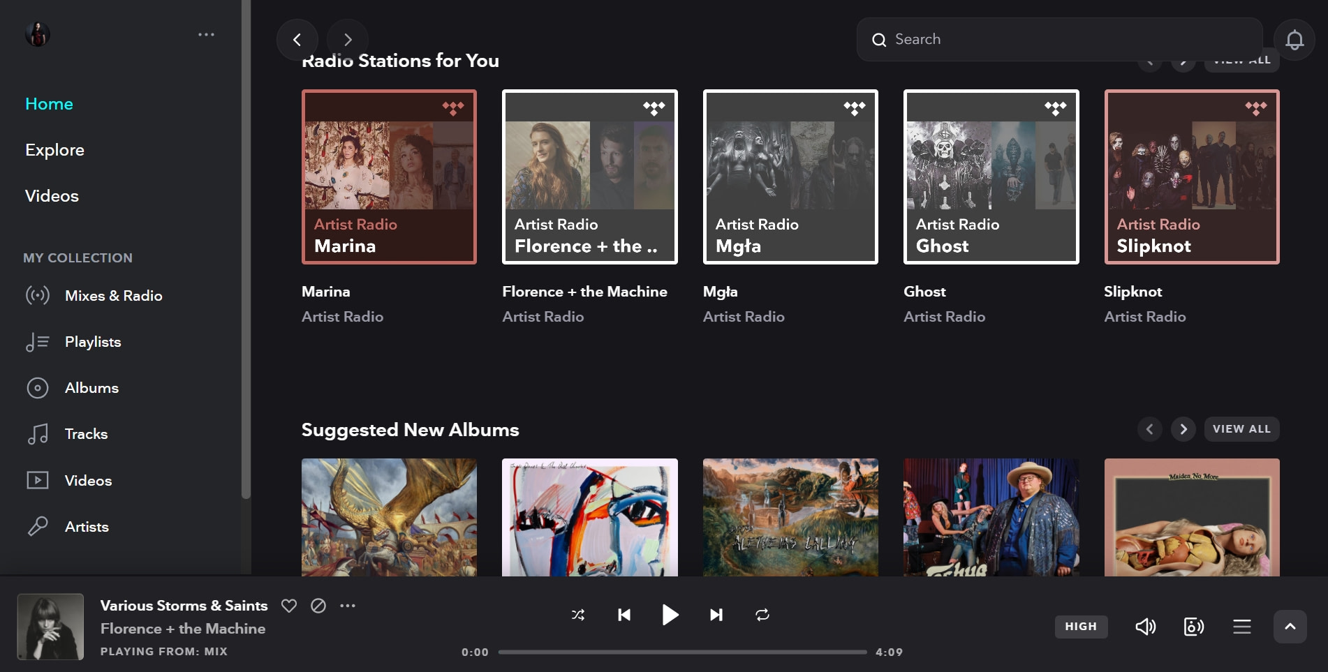1328x672 pixels.
Task: Toggle shuffle playback
Action: 578,615
